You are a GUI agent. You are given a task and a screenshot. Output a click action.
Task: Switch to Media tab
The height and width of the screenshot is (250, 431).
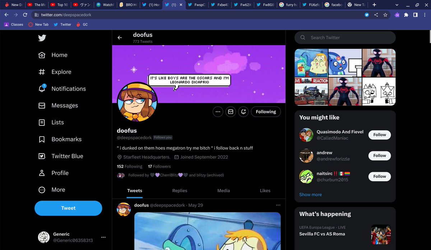[223, 190]
